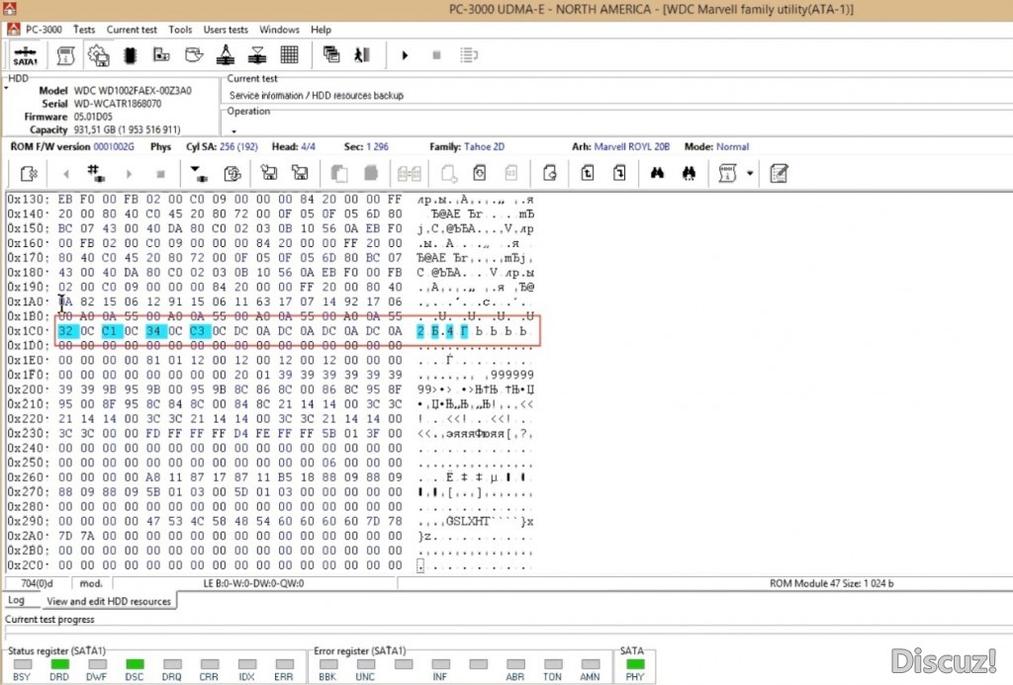
Task: Click status bar field LE B:0-W:0-DW:0-QW:0
Action: click(x=253, y=583)
